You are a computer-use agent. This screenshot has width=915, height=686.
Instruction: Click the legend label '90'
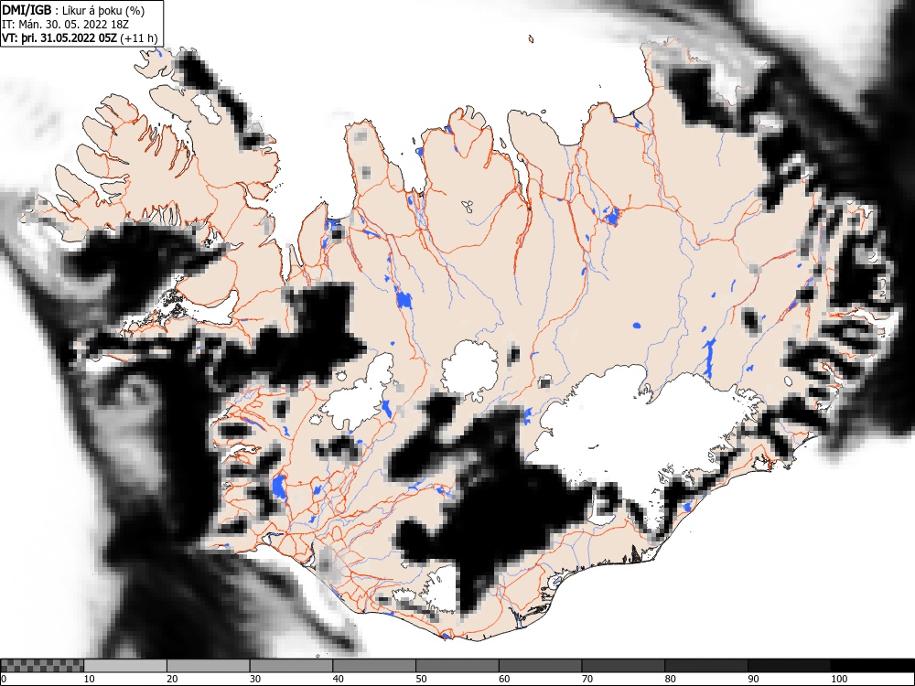(x=753, y=679)
